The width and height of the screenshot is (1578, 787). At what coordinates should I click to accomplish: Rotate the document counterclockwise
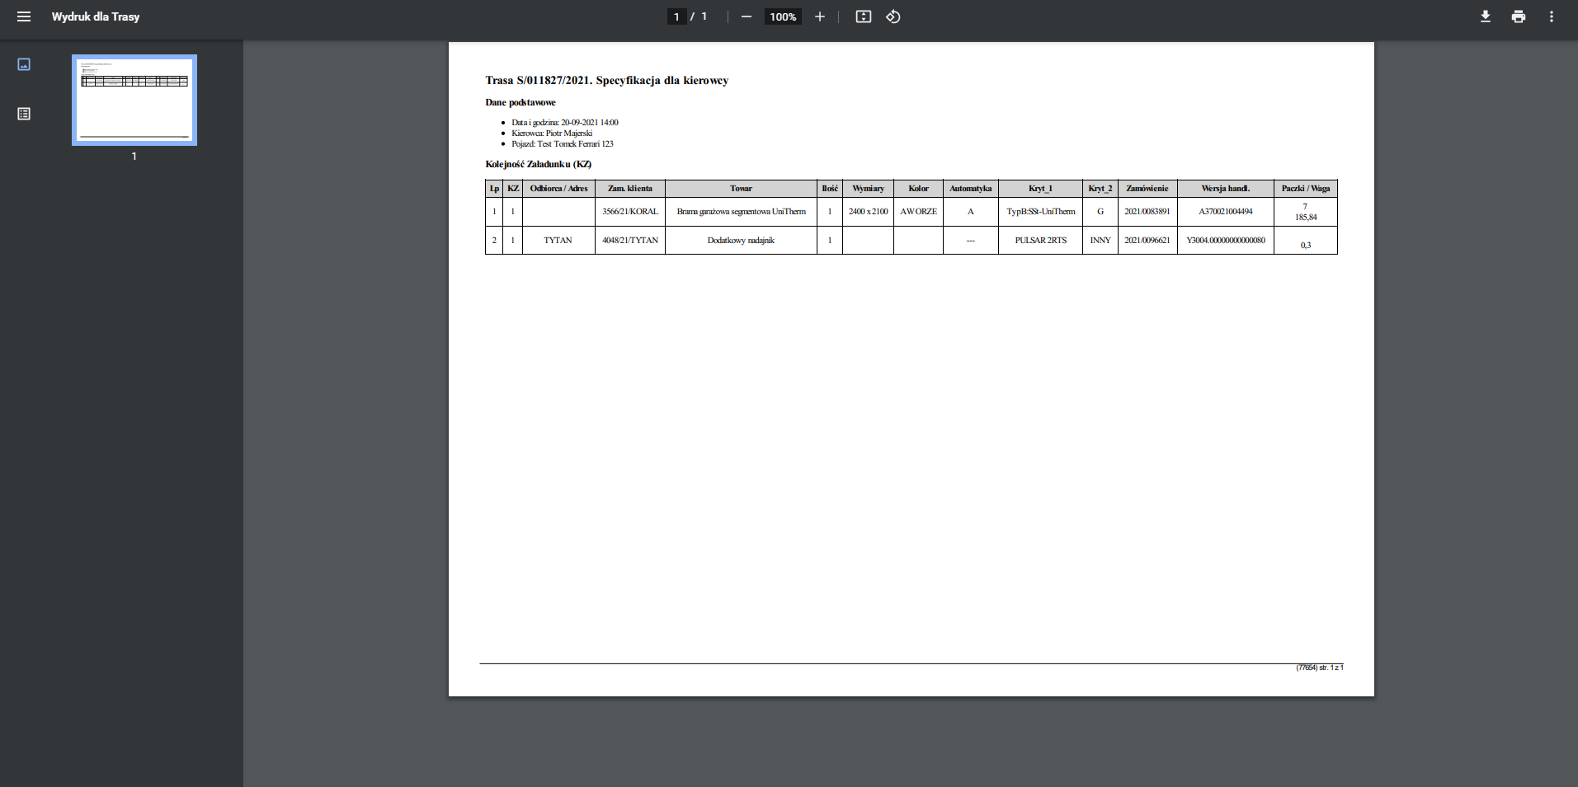pyautogui.click(x=893, y=16)
